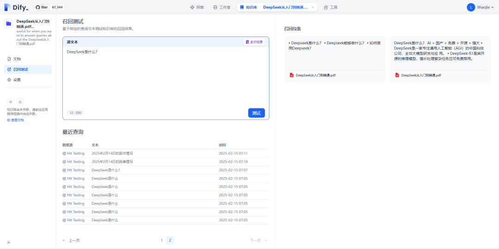Click 下一页 to go to next page

click(258, 240)
